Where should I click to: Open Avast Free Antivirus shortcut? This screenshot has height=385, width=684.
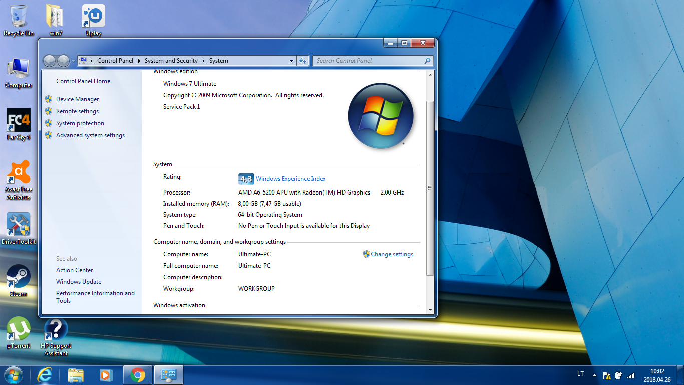point(19,180)
